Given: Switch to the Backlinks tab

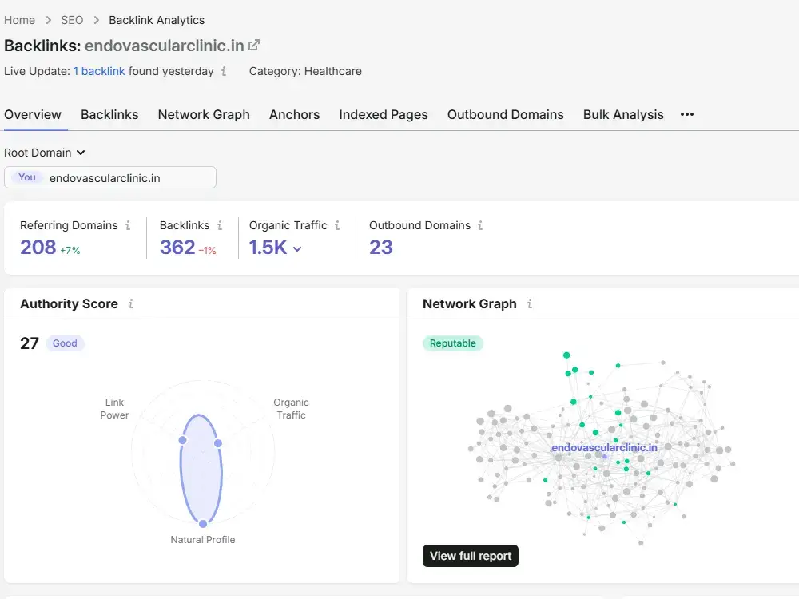Looking at the screenshot, I should [x=109, y=114].
